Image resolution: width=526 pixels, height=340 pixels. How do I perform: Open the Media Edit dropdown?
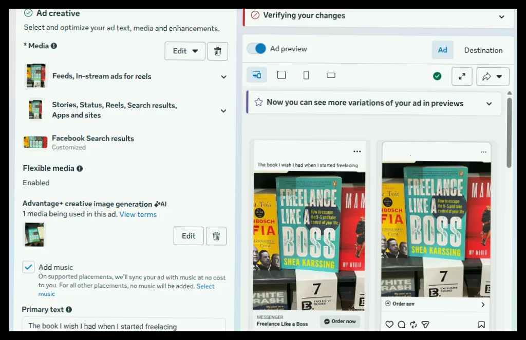tap(185, 51)
